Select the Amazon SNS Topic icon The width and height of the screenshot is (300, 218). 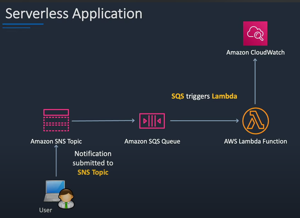coord(56,120)
